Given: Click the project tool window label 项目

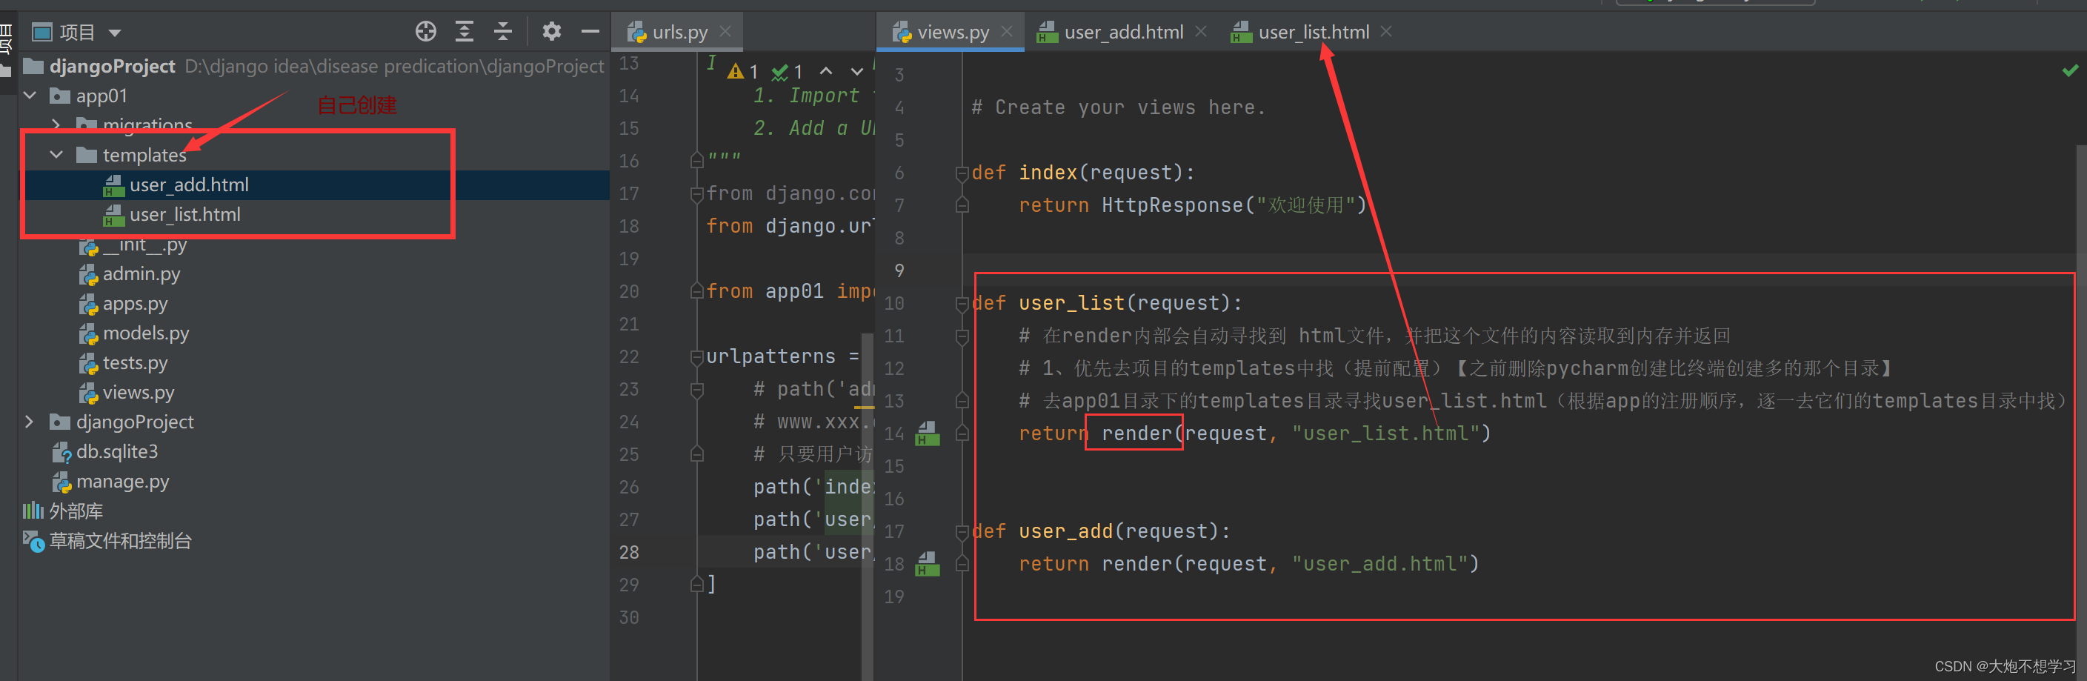Looking at the screenshot, I should click(77, 33).
